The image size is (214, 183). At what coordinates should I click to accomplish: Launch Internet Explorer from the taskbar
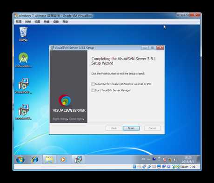[34, 160]
